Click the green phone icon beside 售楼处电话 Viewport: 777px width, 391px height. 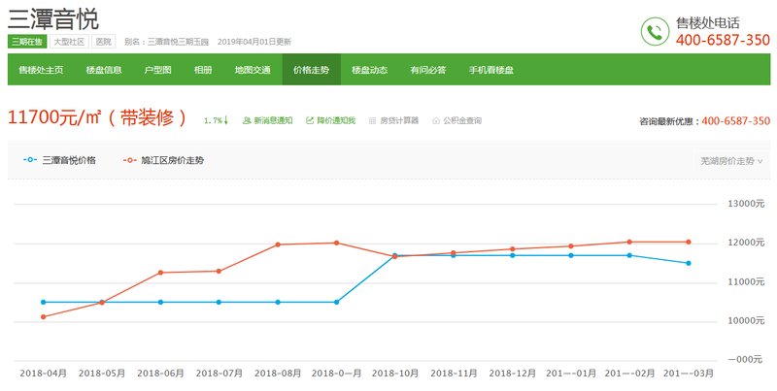[x=655, y=32]
